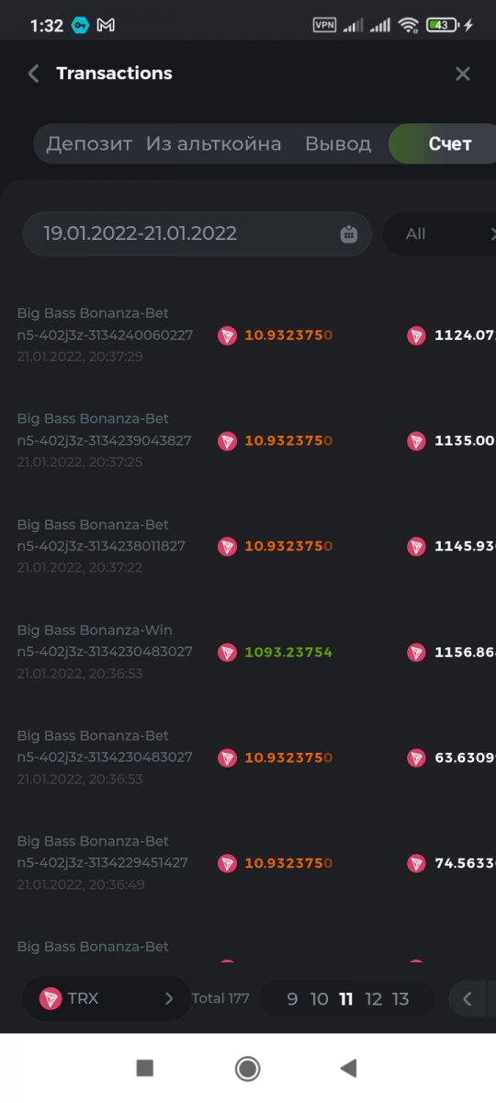Tap the Android back triangle button
Screen dimensions: 496x1103
pos(348,1067)
